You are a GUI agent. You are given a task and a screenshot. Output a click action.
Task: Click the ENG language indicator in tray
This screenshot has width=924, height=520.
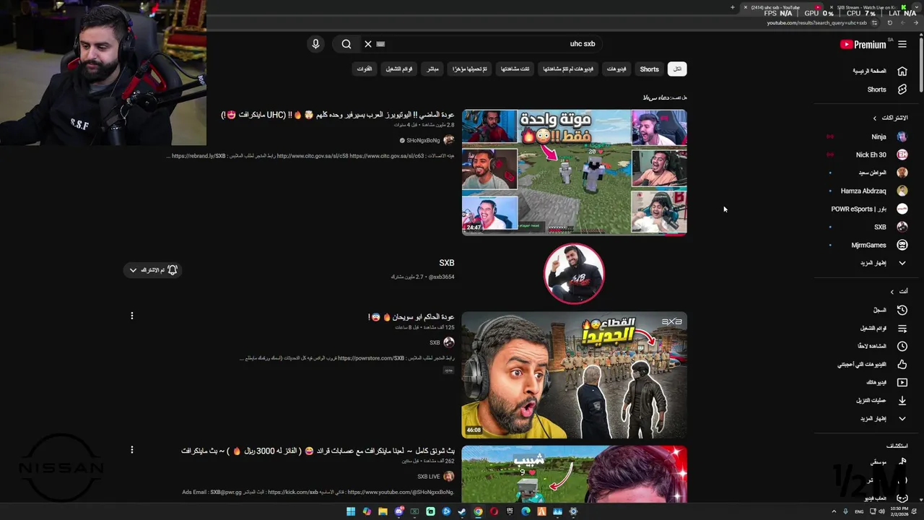(859, 511)
